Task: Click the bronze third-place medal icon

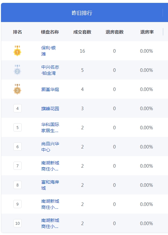Action: tap(17, 89)
